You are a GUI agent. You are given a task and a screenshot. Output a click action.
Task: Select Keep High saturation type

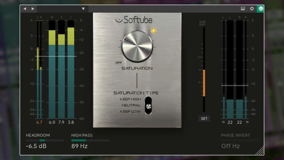[x=130, y=99]
